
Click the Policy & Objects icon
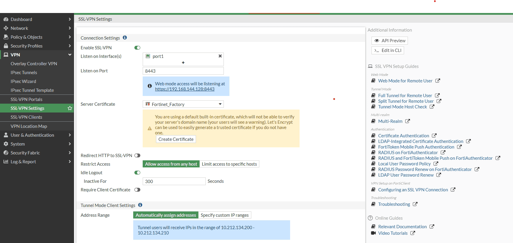[x=6, y=37]
